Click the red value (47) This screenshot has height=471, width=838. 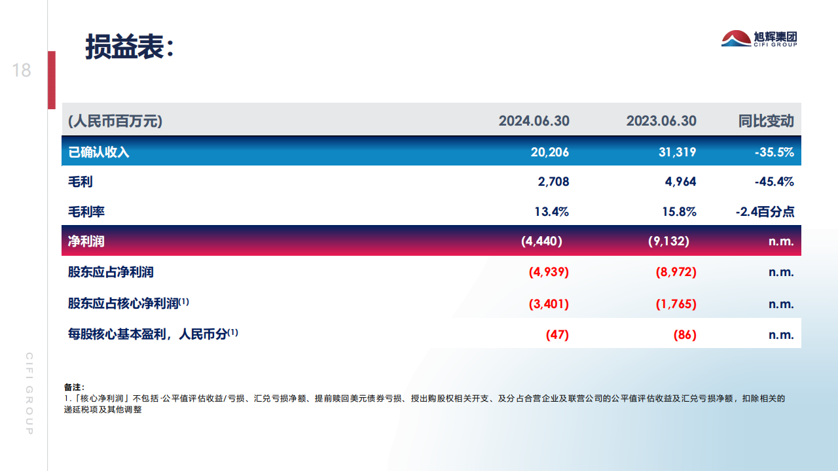[x=557, y=335]
